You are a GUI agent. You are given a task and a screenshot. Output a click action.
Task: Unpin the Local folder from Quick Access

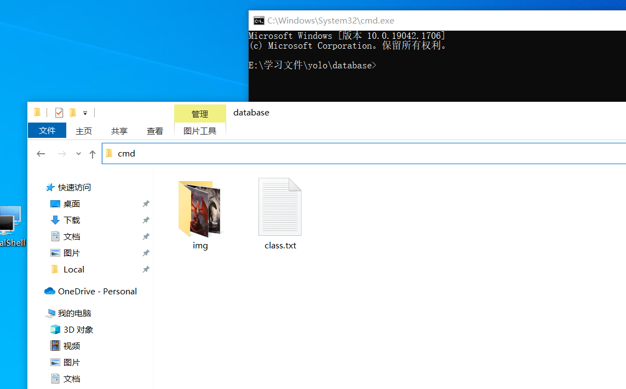coord(146,269)
